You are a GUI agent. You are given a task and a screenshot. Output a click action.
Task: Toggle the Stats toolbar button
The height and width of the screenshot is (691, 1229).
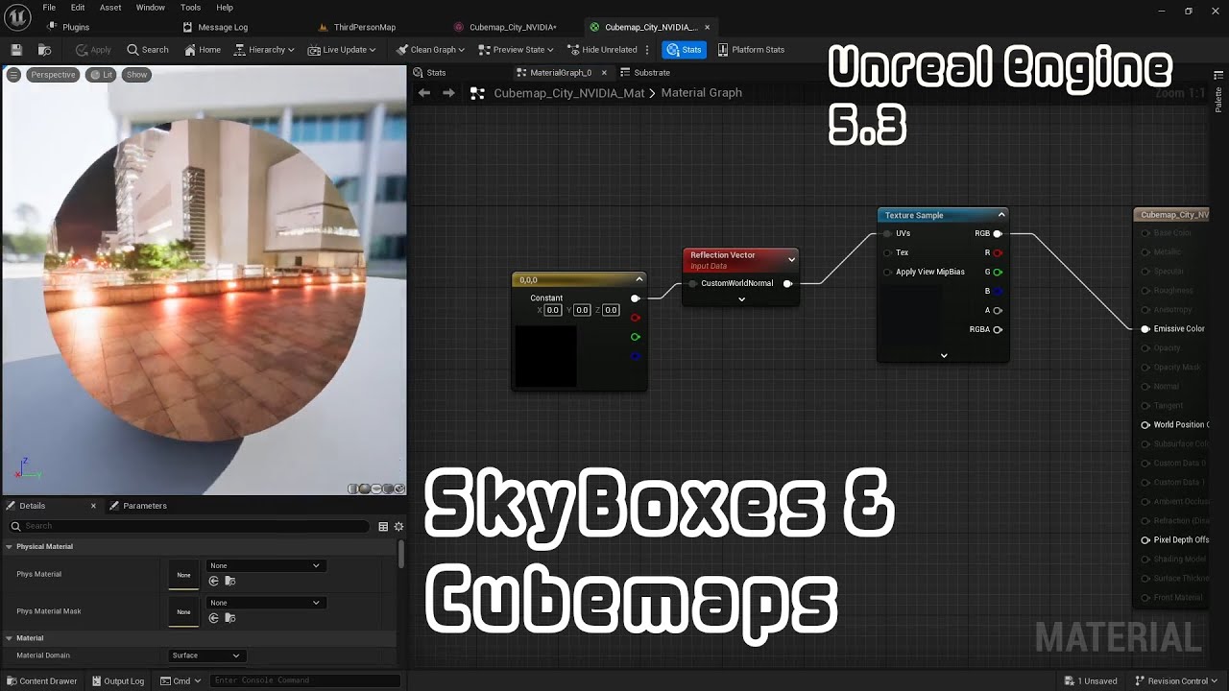[x=684, y=49]
